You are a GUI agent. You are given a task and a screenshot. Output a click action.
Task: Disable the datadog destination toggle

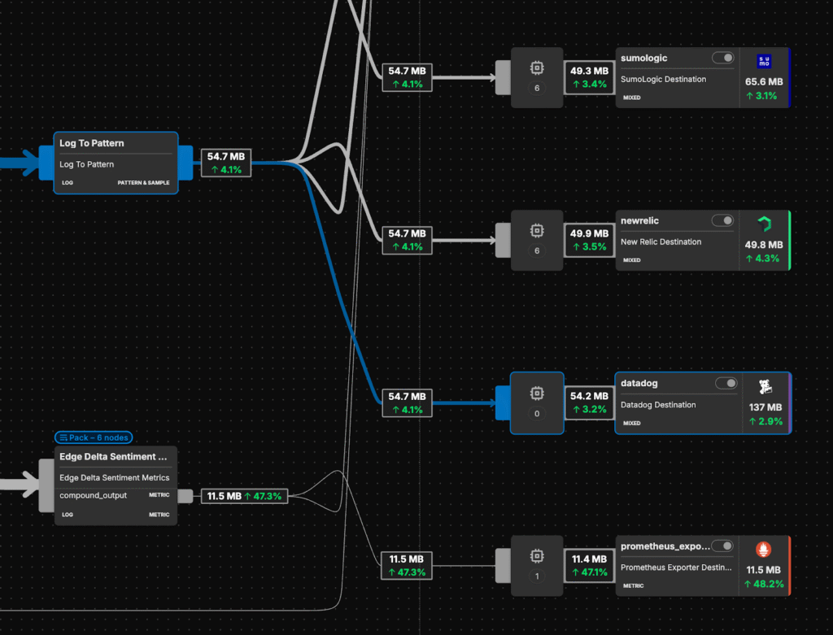tap(726, 384)
